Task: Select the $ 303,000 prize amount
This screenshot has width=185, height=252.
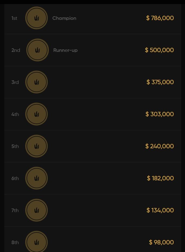Action: coord(160,114)
